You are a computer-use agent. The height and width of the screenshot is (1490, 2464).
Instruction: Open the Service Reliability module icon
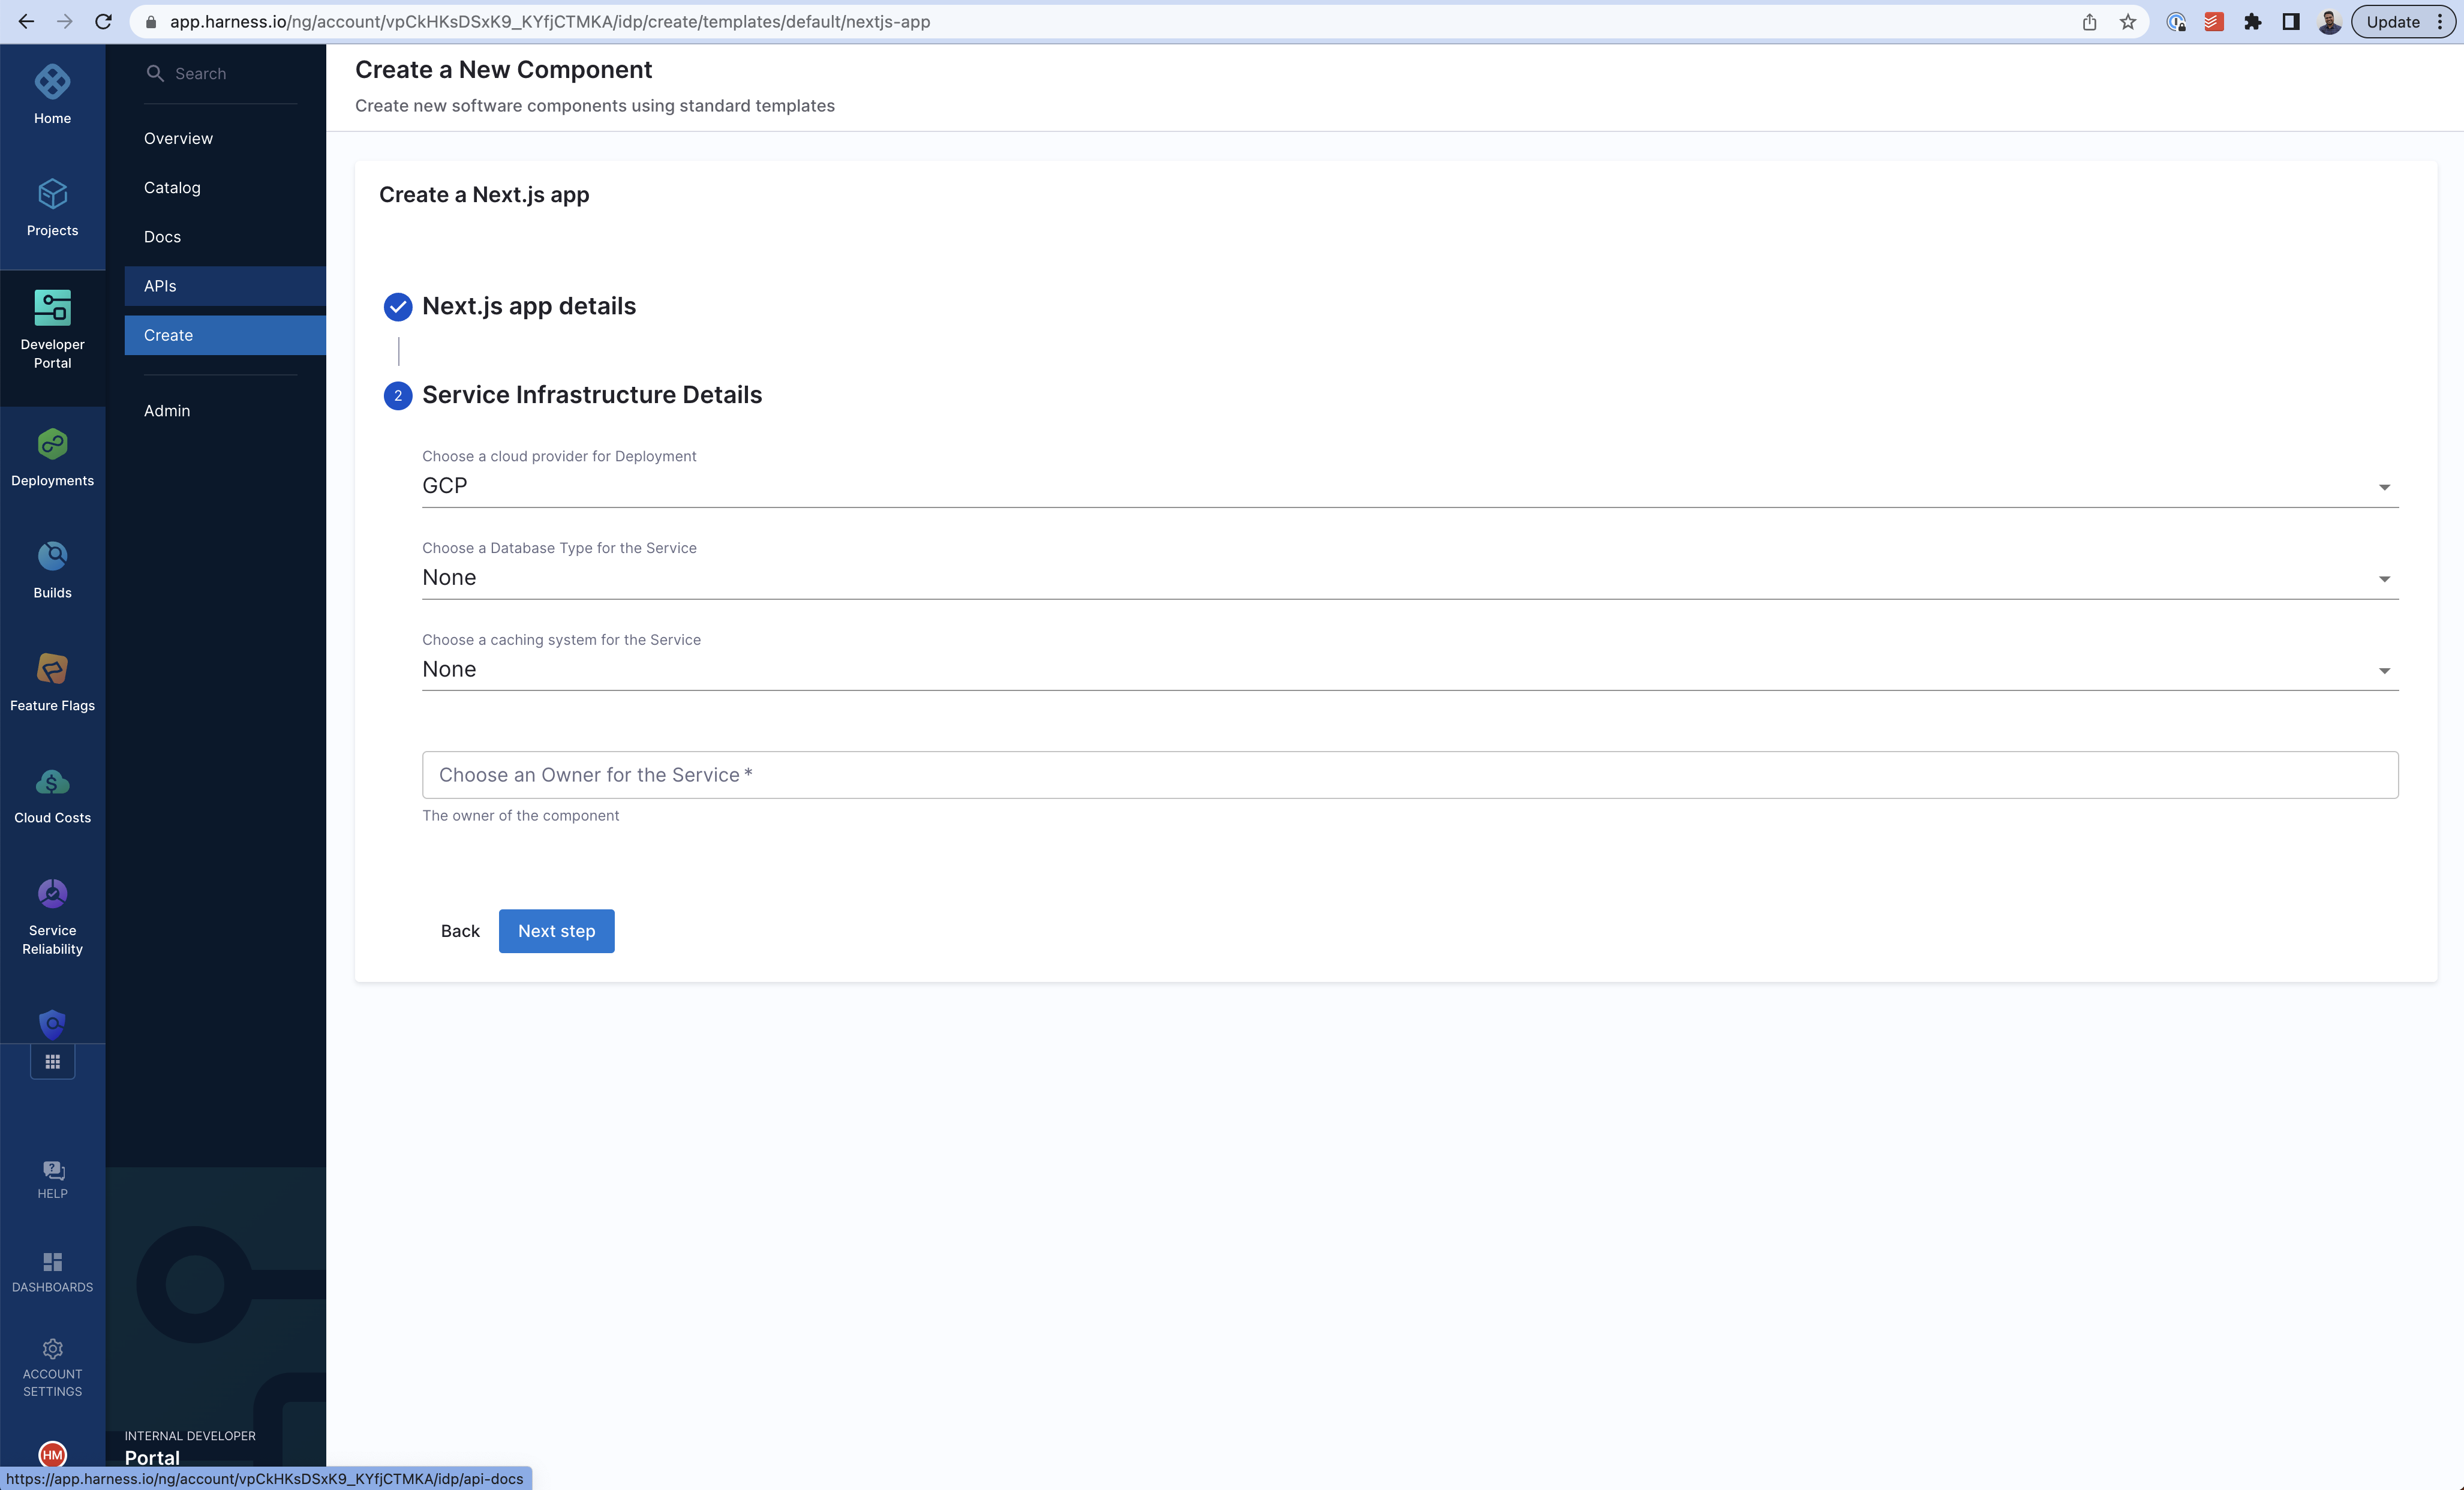coord(52,894)
